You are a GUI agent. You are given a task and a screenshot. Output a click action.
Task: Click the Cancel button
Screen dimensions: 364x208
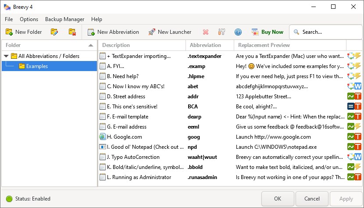(x=312, y=199)
